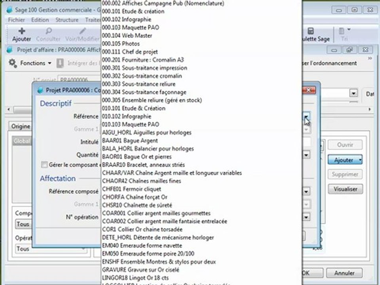Select 000.102 Infographie item
The width and height of the screenshot is (380, 285).
(x=127, y=19)
